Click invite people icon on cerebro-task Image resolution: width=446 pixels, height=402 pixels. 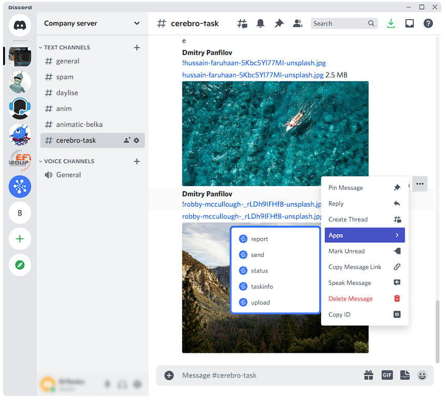127,140
